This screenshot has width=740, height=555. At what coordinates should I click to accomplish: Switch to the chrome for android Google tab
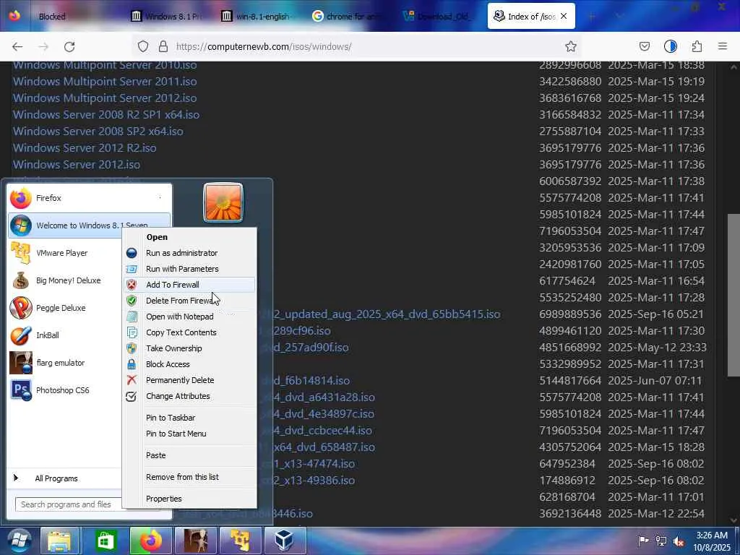[x=347, y=17]
